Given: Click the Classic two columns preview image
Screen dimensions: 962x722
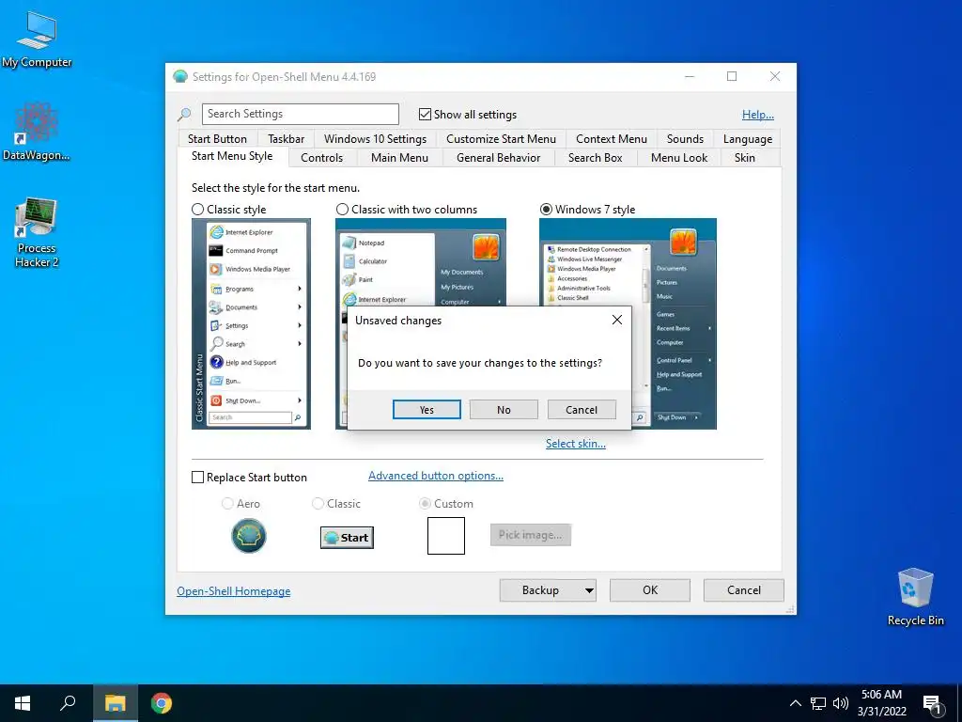Looking at the screenshot, I should [x=421, y=323].
